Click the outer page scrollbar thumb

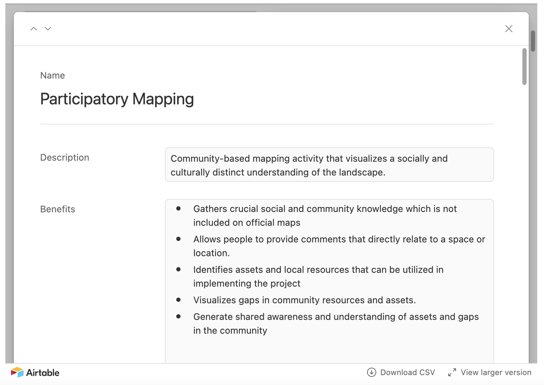coord(533,41)
